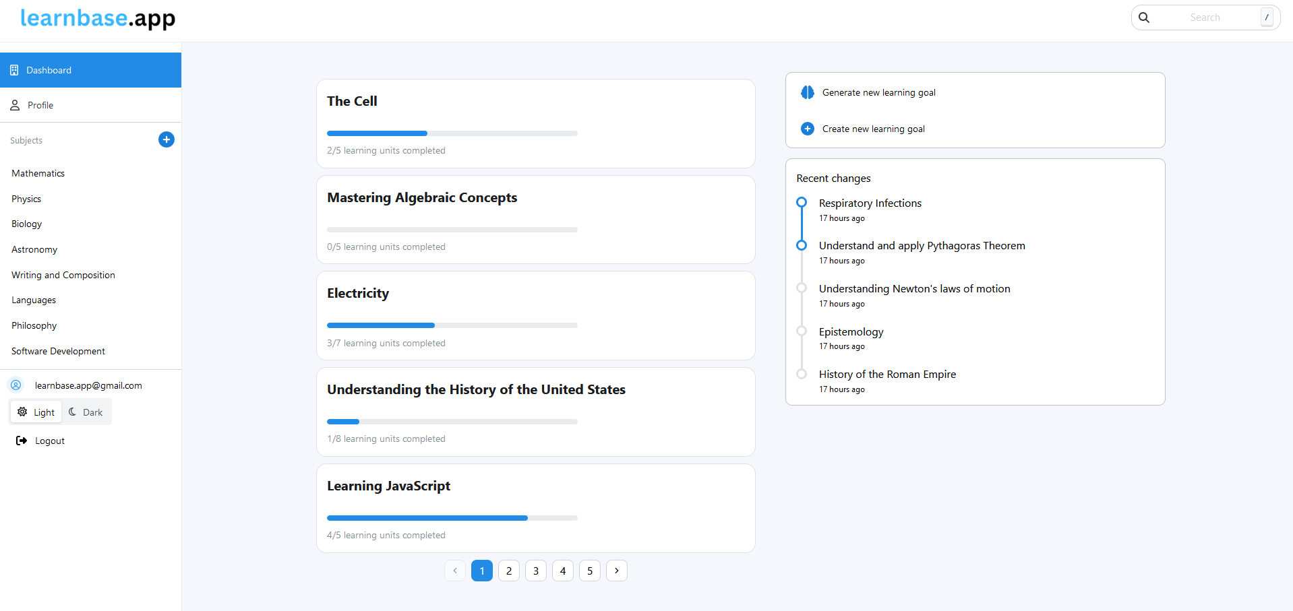Click the user avatar icon beside email
Screen dimensions: 1293x611
click(16, 385)
